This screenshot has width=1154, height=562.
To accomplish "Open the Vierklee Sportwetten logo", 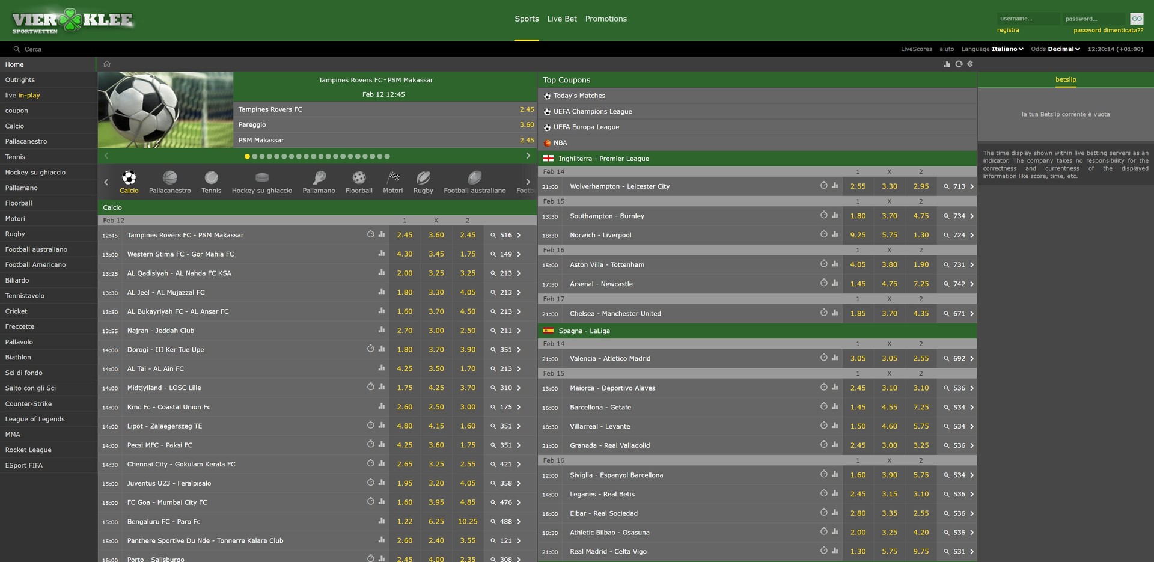I will pyautogui.click(x=73, y=21).
